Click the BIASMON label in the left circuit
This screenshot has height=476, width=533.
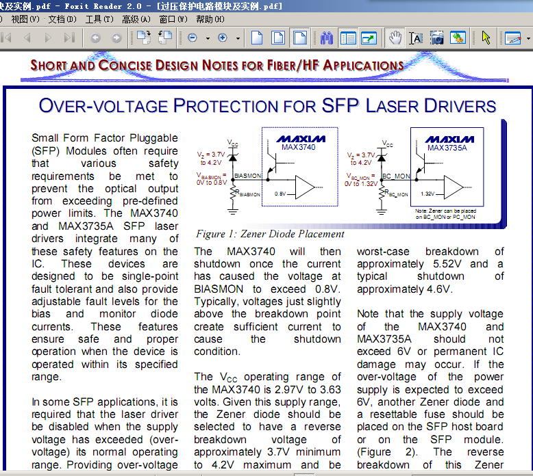pos(248,176)
